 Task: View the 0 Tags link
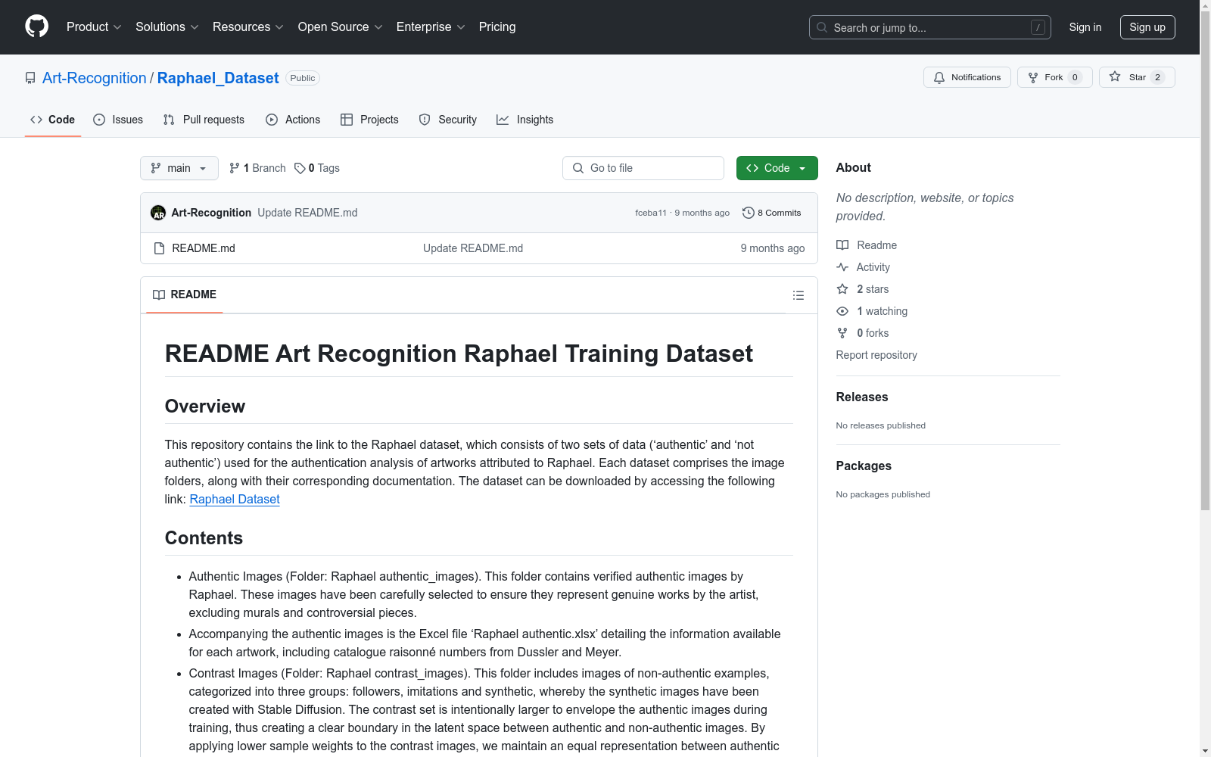click(317, 168)
